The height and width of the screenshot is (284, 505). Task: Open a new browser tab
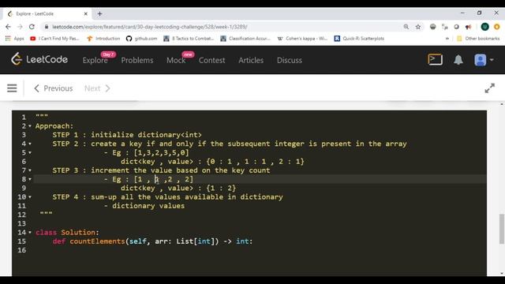click(x=100, y=14)
